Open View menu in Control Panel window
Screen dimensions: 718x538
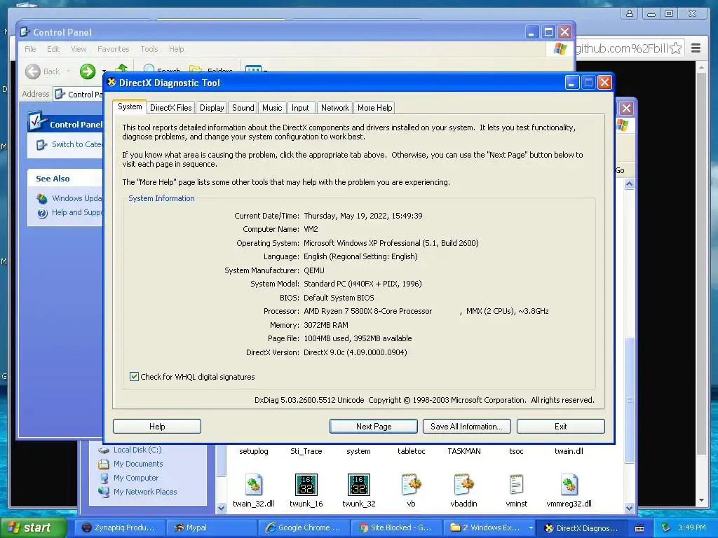click(x=79, y=49)
